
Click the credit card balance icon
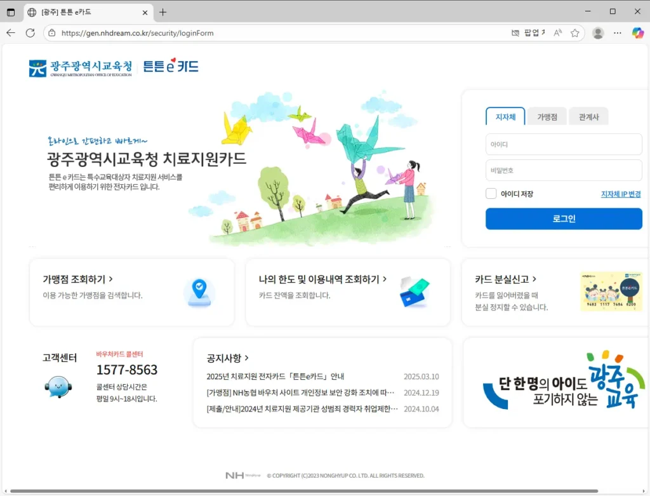415,292
